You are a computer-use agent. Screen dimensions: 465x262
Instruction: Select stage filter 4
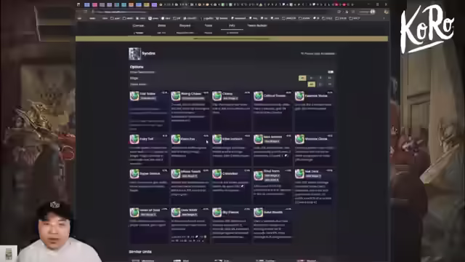click(329, 78)
